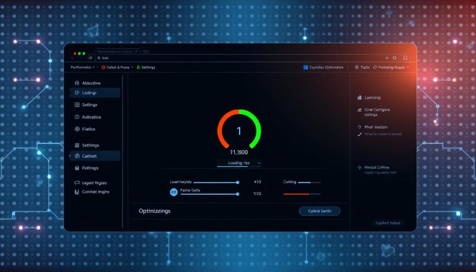Open the Performance dropdown in the toolbar
Screen dimensions: 476x272
click(82, 67)
